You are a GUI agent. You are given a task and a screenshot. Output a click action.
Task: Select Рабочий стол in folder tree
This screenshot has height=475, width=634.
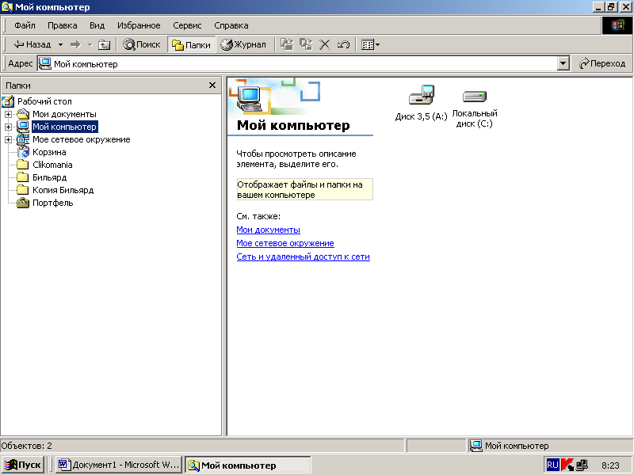[44, 101]
